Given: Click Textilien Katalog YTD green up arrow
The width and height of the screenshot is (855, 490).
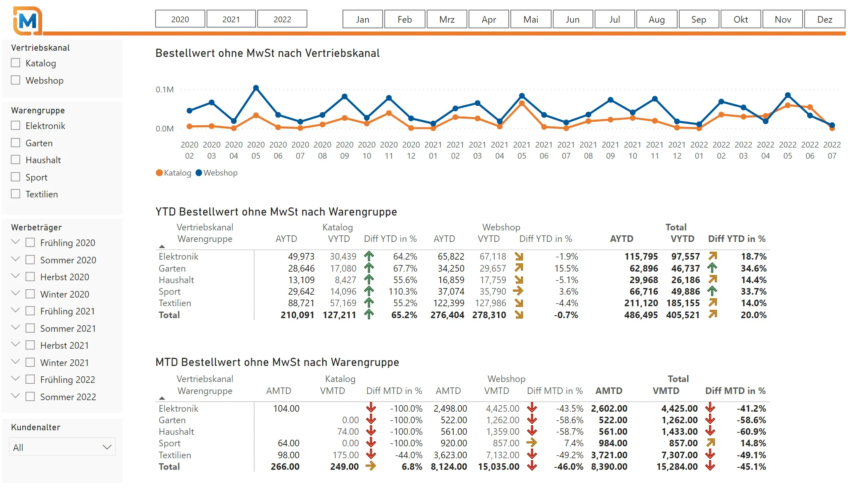Looking at the screenshot, I should point(369,302).
